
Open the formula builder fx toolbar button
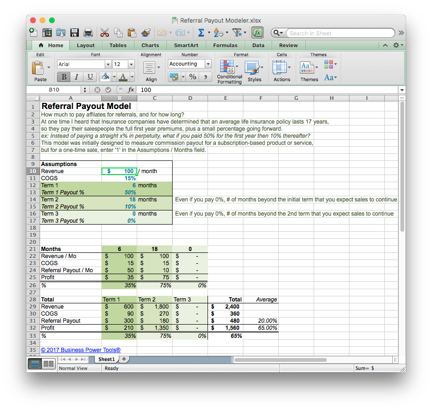click(x=258, y=33)
